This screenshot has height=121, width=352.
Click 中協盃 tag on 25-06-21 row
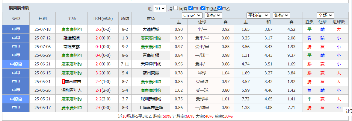click(x=16, y=64)
